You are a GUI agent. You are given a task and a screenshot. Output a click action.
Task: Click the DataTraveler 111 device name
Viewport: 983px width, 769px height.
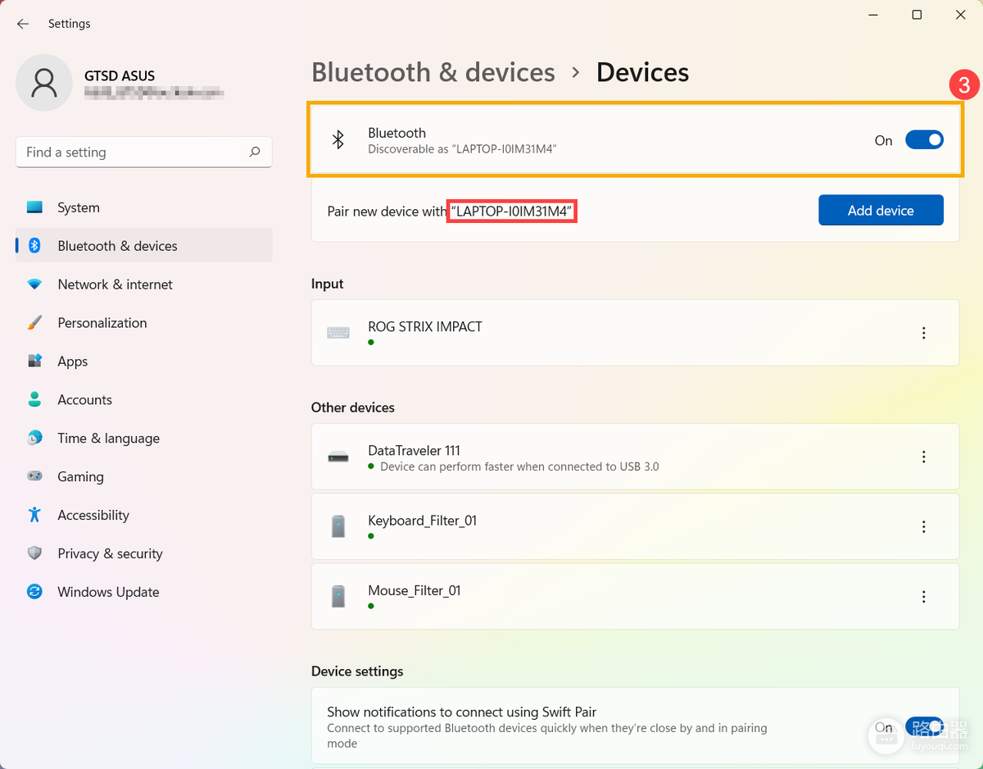tap(414, 450)
